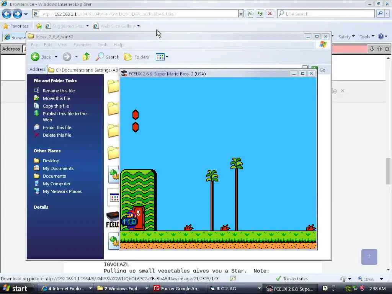Open Edit menu in fceux folder window
The width and height of the screenshot is (392, 294).
pyautogui.click(x=48, y=45)
